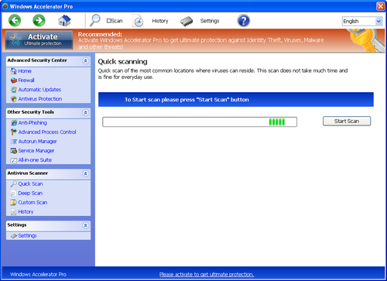Click Windows Accelerator Pro status bar text
This screenshot has height=281, width=387.
point(38,274)
